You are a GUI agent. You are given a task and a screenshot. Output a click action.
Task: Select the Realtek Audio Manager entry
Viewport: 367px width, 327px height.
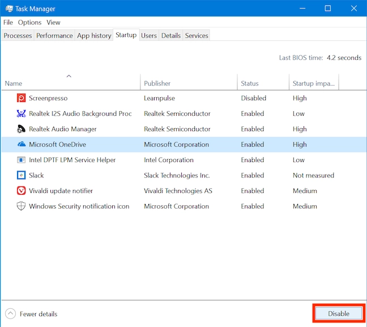click(62, 129)
